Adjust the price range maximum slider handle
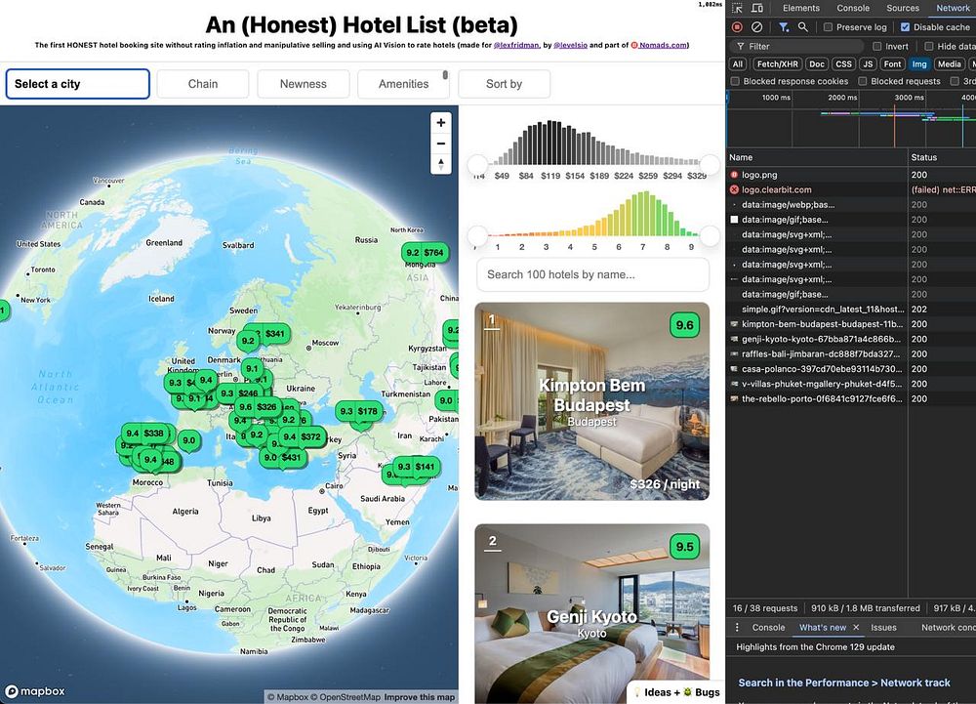976x704 pixels. tap(710, 165)
